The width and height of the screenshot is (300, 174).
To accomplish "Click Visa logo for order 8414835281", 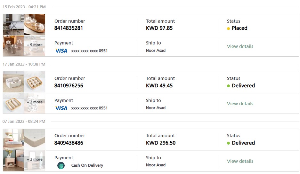I will click(61, 51).
